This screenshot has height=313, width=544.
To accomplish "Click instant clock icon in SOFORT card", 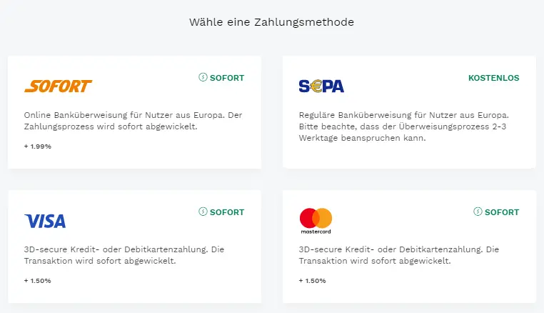I will point(203,77).
